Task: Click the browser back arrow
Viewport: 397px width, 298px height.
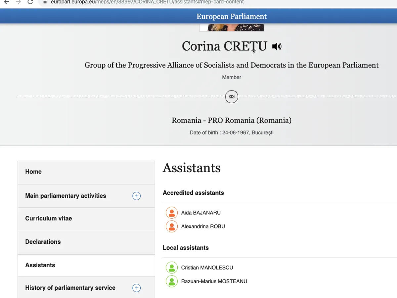Action: [6, 2]
